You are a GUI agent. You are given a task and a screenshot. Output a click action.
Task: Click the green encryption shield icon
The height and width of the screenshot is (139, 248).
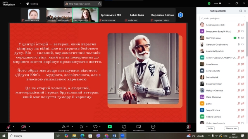[x=209, y=3]
